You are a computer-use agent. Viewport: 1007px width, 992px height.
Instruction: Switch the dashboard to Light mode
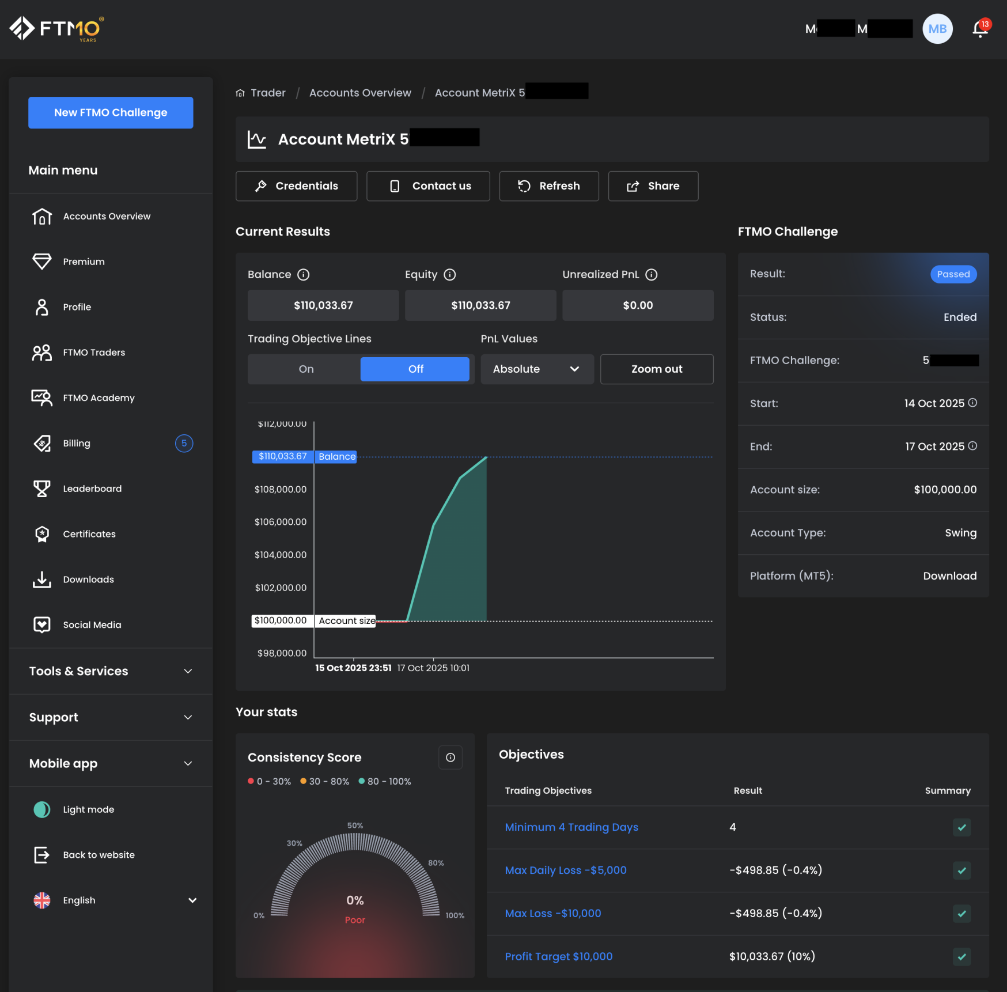(x=41, y=809)
